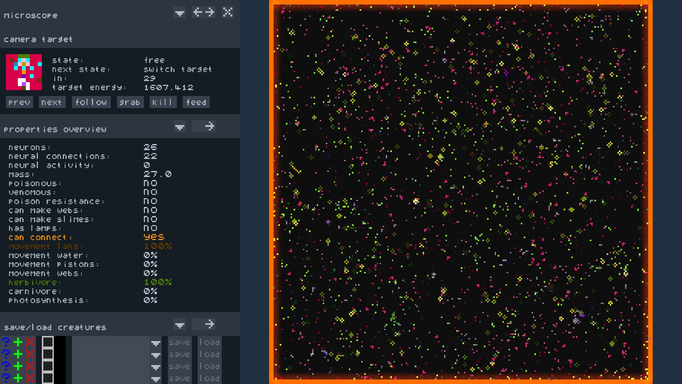This screenshot has height=384, width=682.
Task: Select the previous creature with prev
Action: pyautogui.click(x=19, y=102)
